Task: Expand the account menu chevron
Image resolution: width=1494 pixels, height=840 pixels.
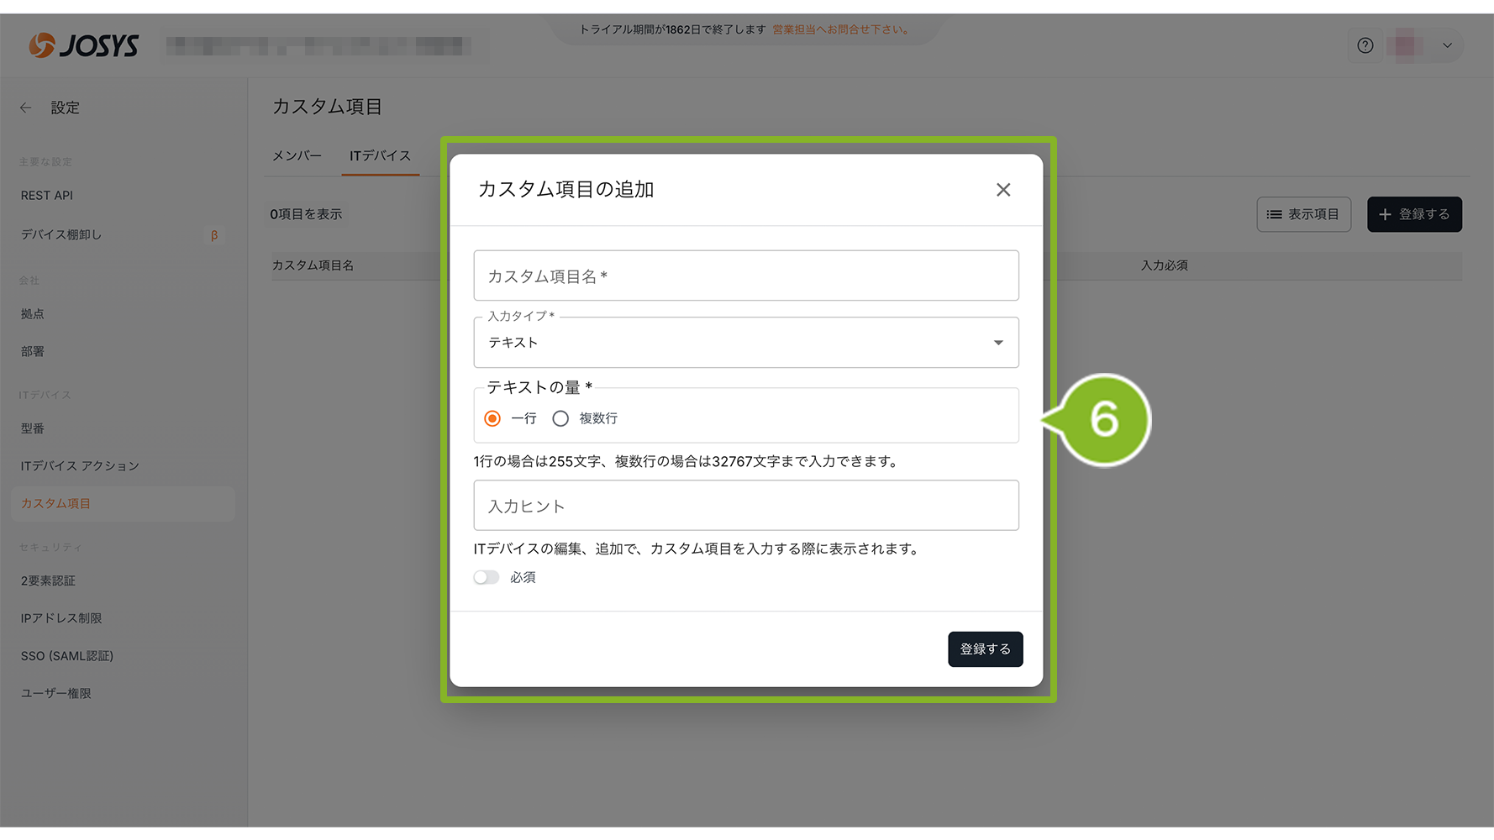Action: pyautogui.click(x=1447, y=45)
